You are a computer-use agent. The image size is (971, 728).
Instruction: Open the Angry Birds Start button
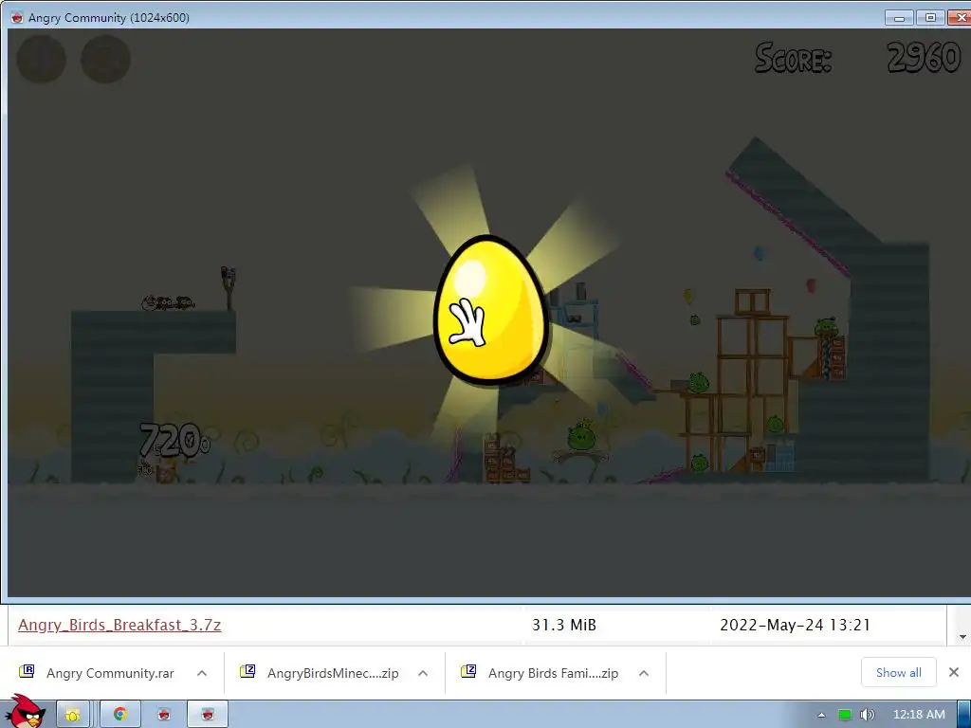tap(25, 713)
